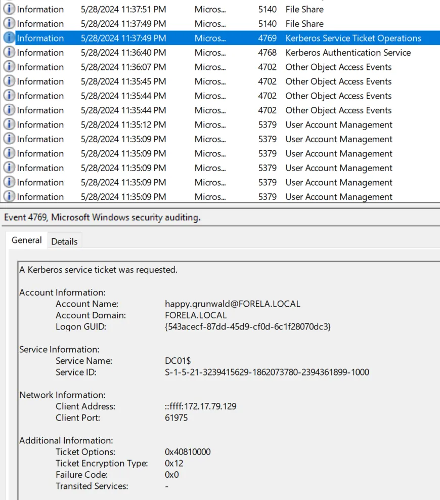The image size is (440, 500).
Task: Click the Logon GUID value {543acecf-87dd-45d9-cf0d-6c1f28070dc3}
Action: (247, 326)
